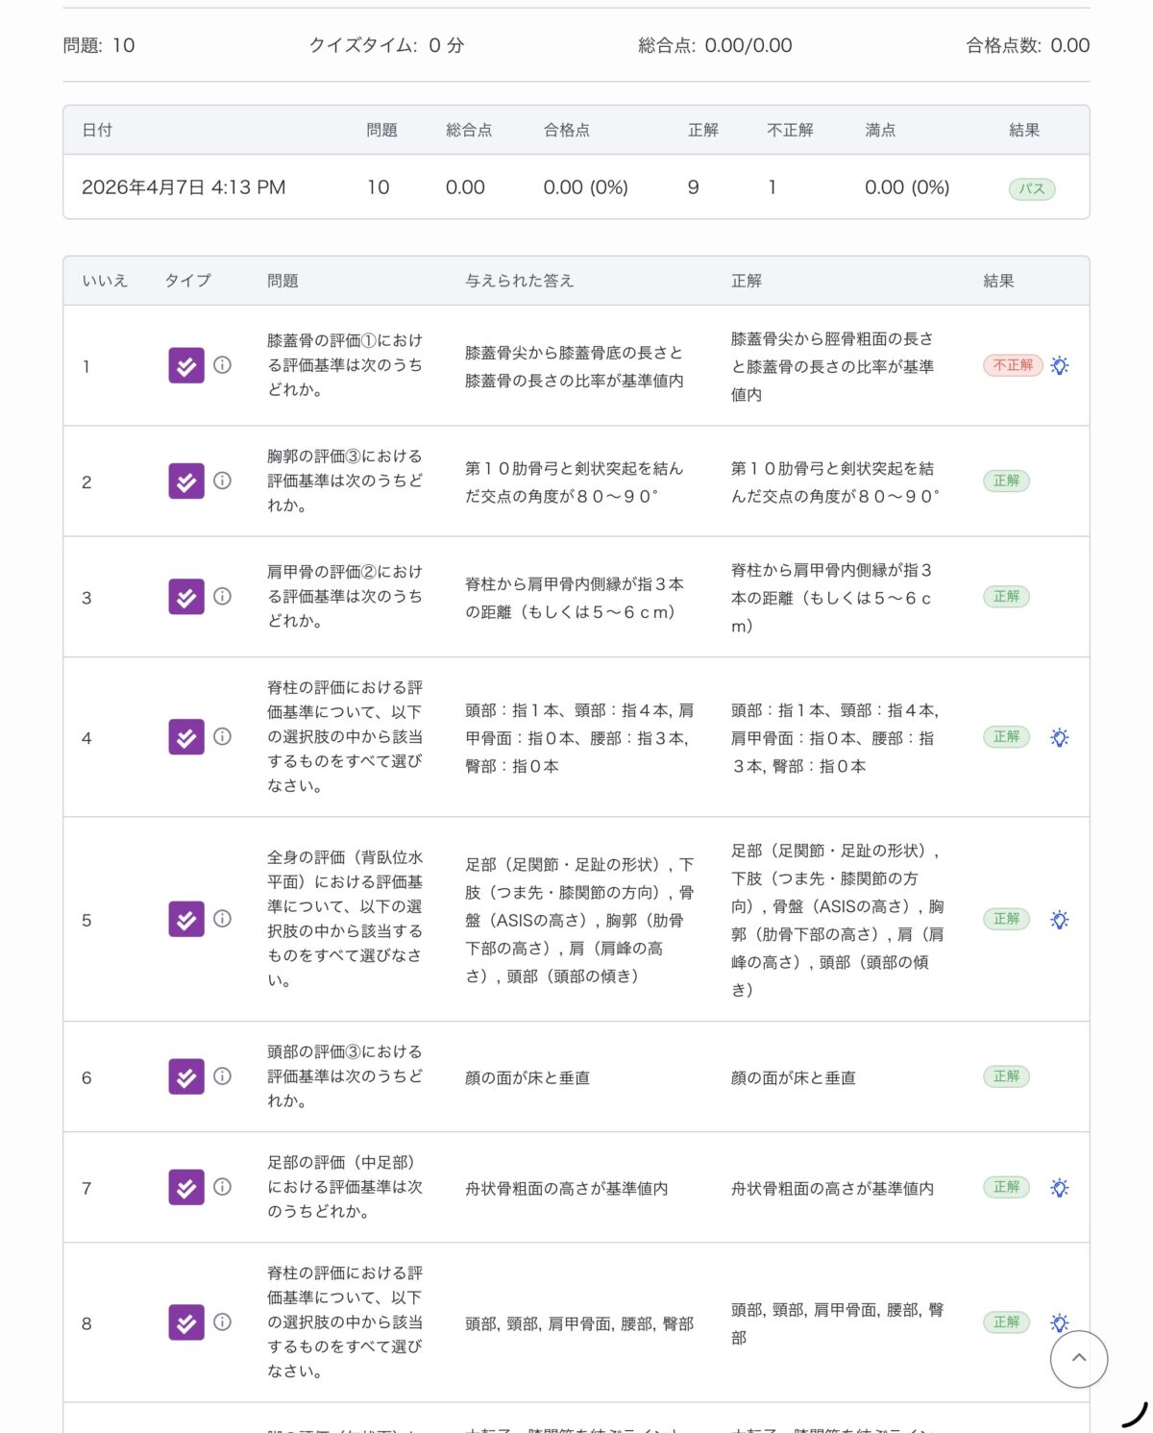Click the attempt date 2026年4月7日 4:13 PM
The width and height of the screenshot is (1153, 1433).
click(x=184, y=187)
